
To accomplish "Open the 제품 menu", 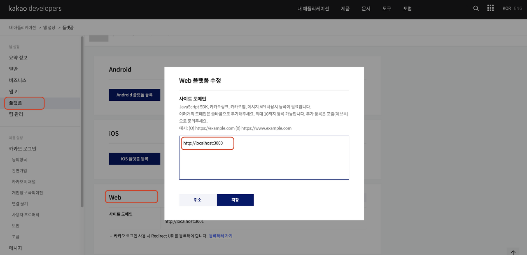I will (x=345, y=9).
